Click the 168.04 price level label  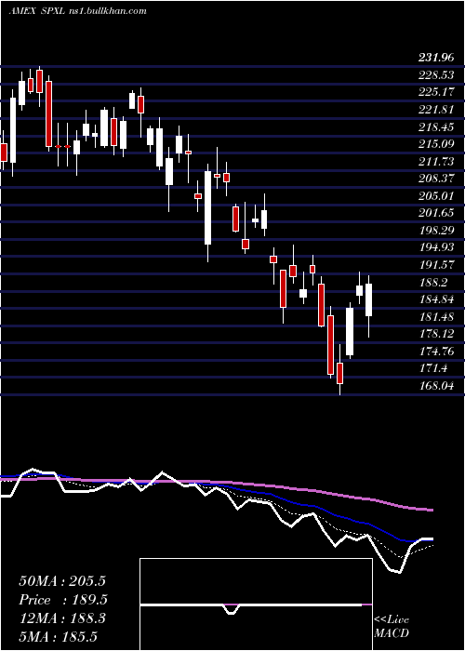(436, 386)
